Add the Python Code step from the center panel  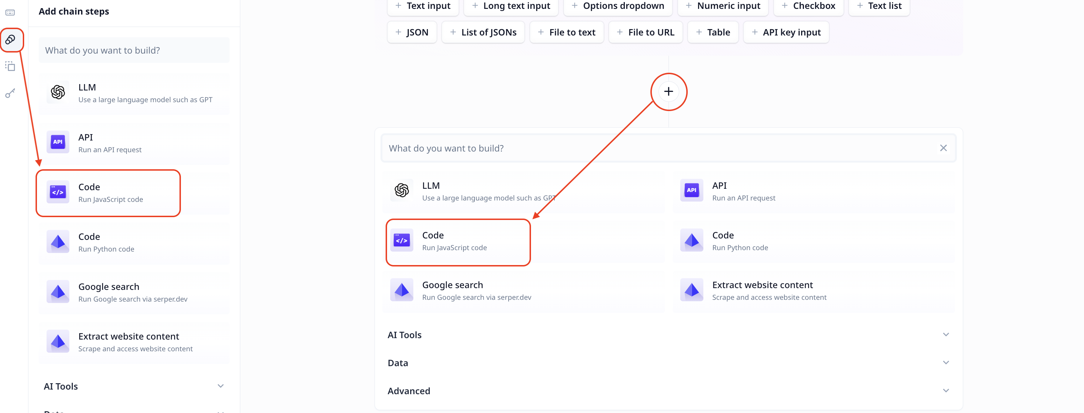(739, 241)
